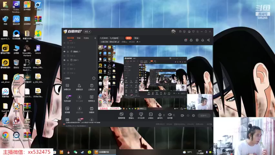Open notifications bell icon

202,40
